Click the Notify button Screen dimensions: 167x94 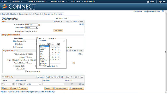pyautogui.click(x=13, y=88)
